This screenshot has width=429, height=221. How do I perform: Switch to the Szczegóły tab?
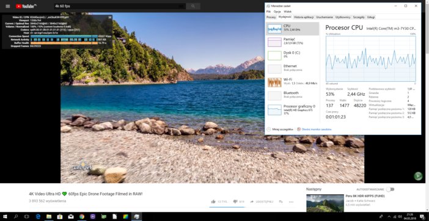click(x=359, y=17)
